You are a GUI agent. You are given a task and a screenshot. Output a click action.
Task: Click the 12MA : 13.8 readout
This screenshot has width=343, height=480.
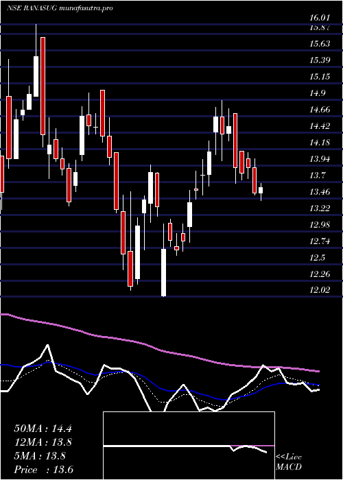coord(43,442)
